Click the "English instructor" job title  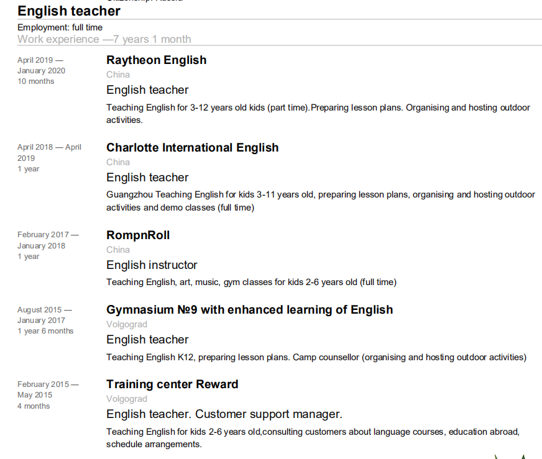152,265
